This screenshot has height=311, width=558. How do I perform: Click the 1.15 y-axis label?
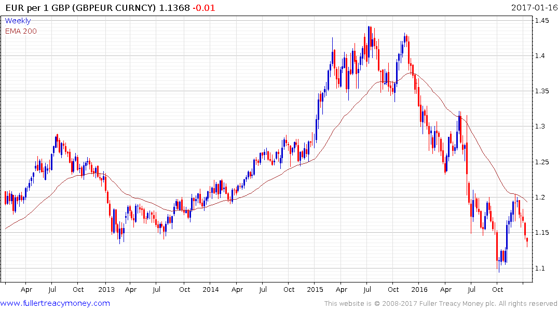pos(542,233)
